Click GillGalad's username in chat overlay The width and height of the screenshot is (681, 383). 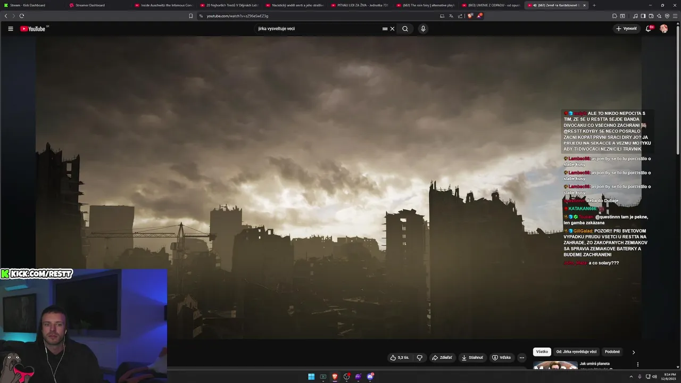point(583,231)
